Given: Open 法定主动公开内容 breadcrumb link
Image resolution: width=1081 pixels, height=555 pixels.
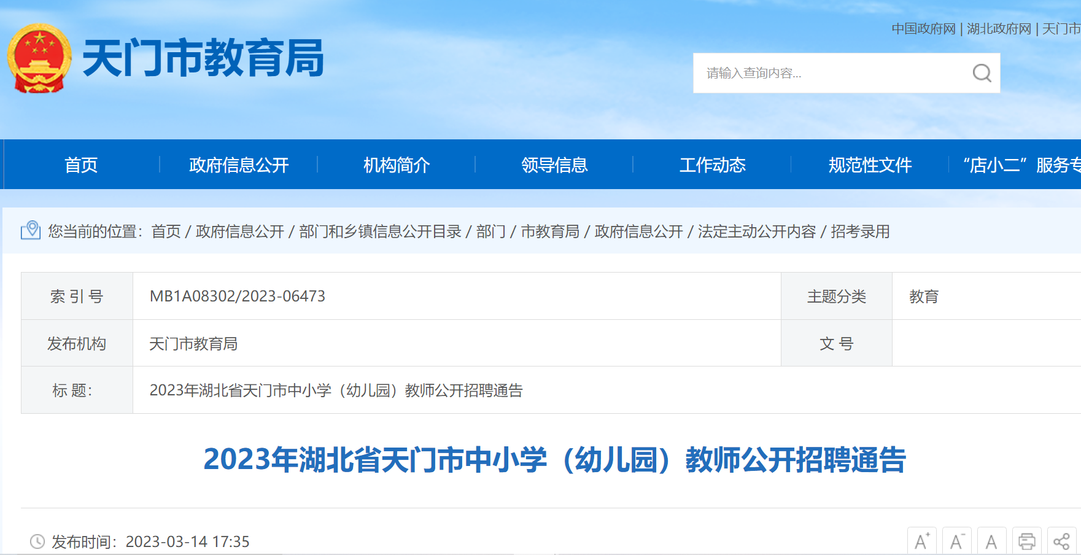Looking at the screenshot, I should (757, 231).
